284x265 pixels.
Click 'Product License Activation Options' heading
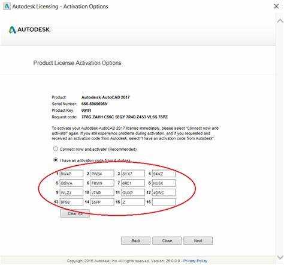pyautogui.click(x=77, y=63)
